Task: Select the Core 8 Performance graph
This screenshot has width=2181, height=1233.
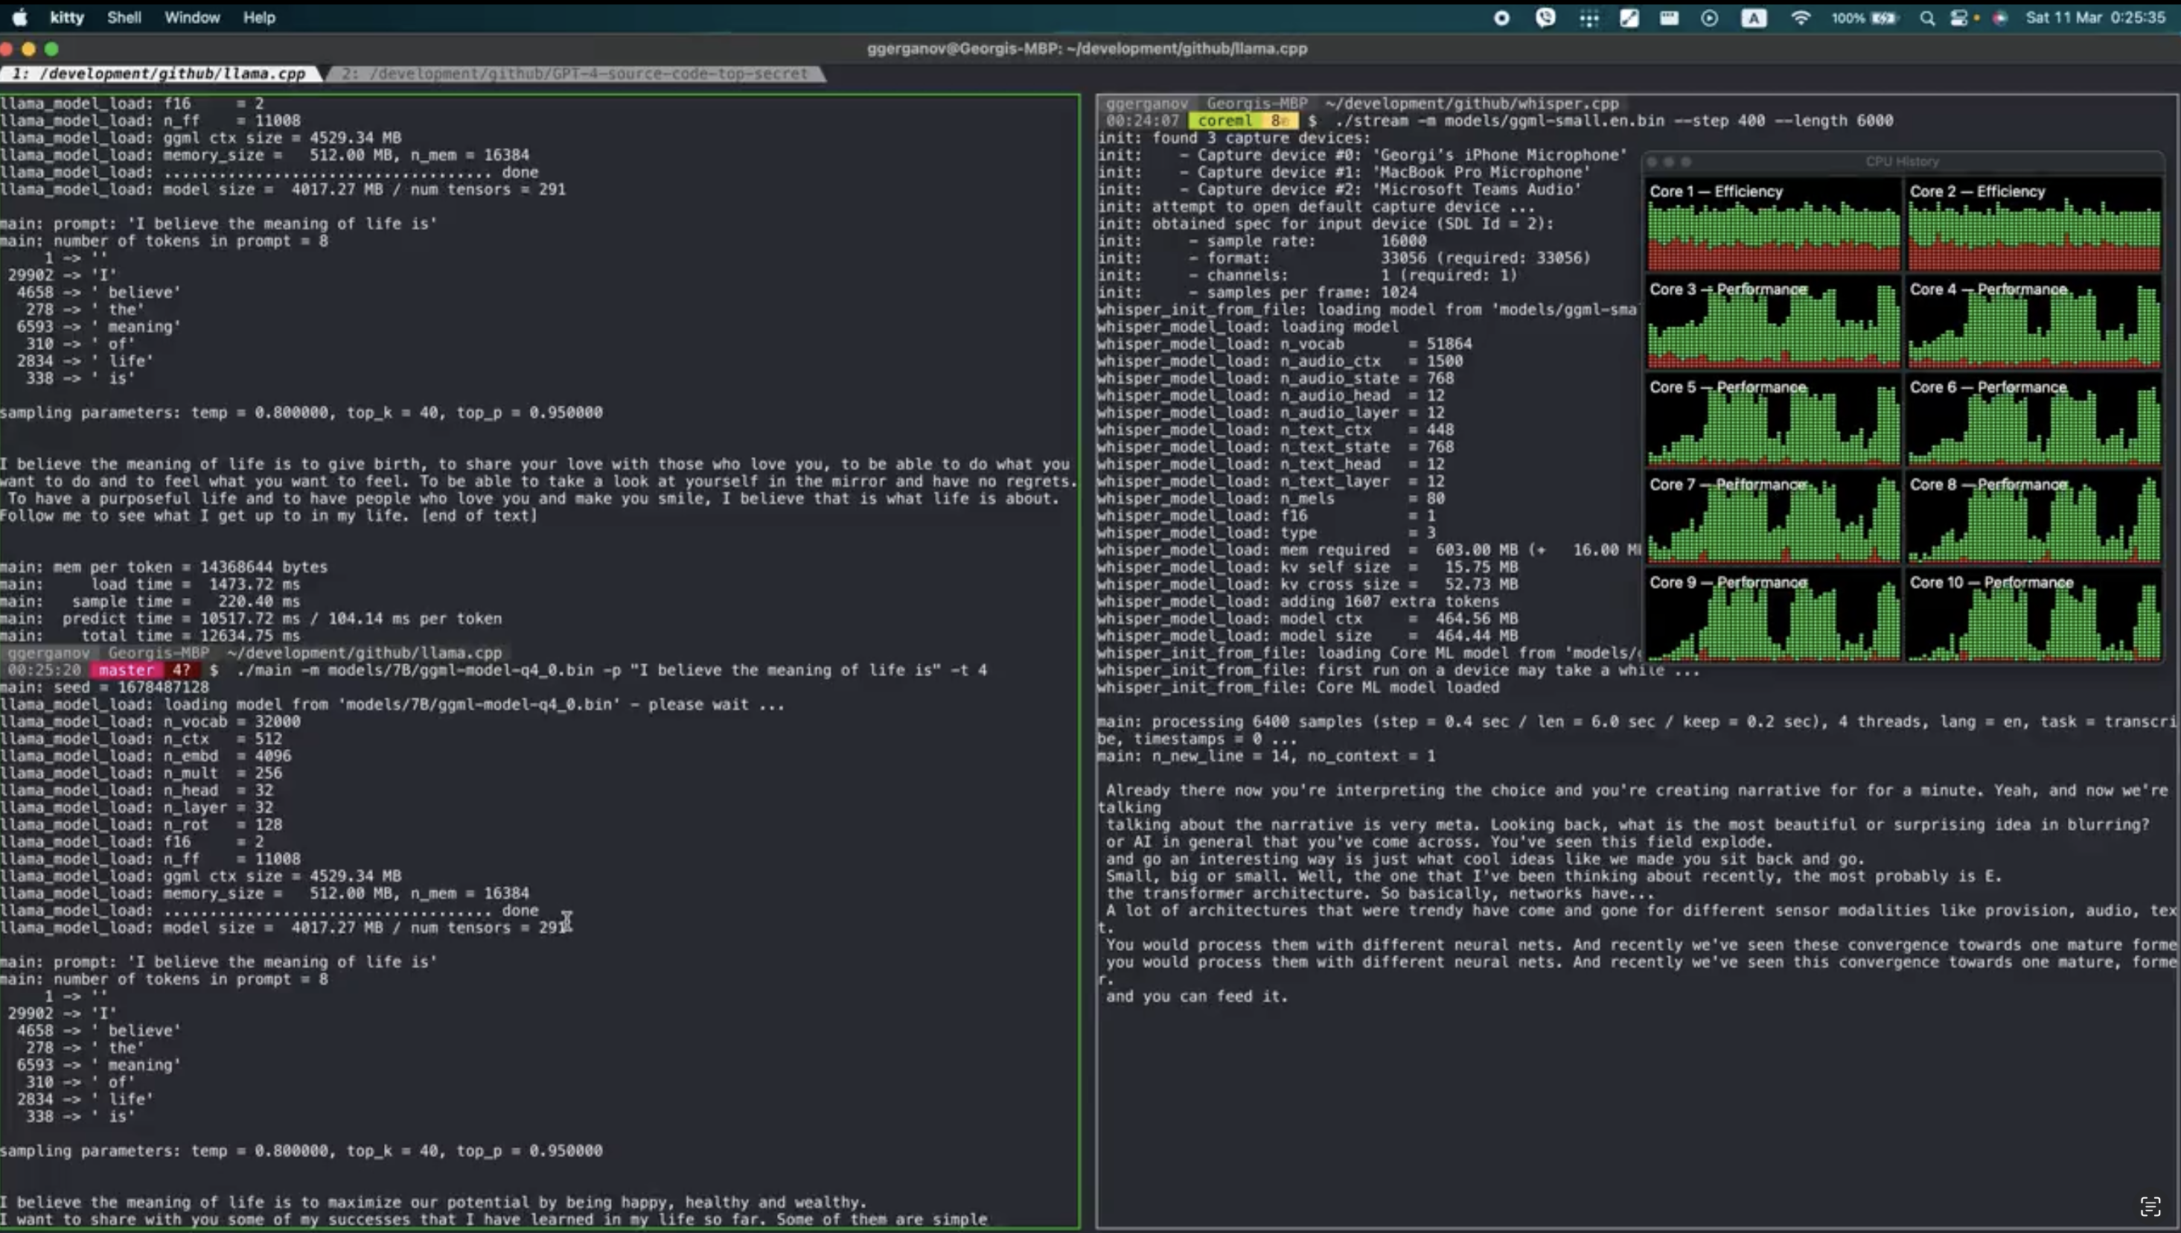Action: coord(2034,517)
